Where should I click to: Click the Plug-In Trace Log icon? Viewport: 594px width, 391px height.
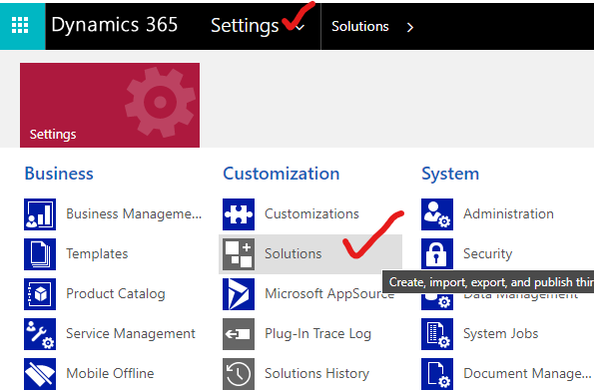pyautogui.click(x=239, y=334)
